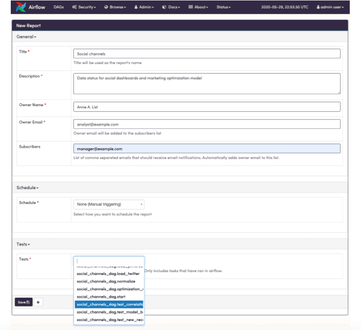Open the Browse menu

[x=115, y=7]
